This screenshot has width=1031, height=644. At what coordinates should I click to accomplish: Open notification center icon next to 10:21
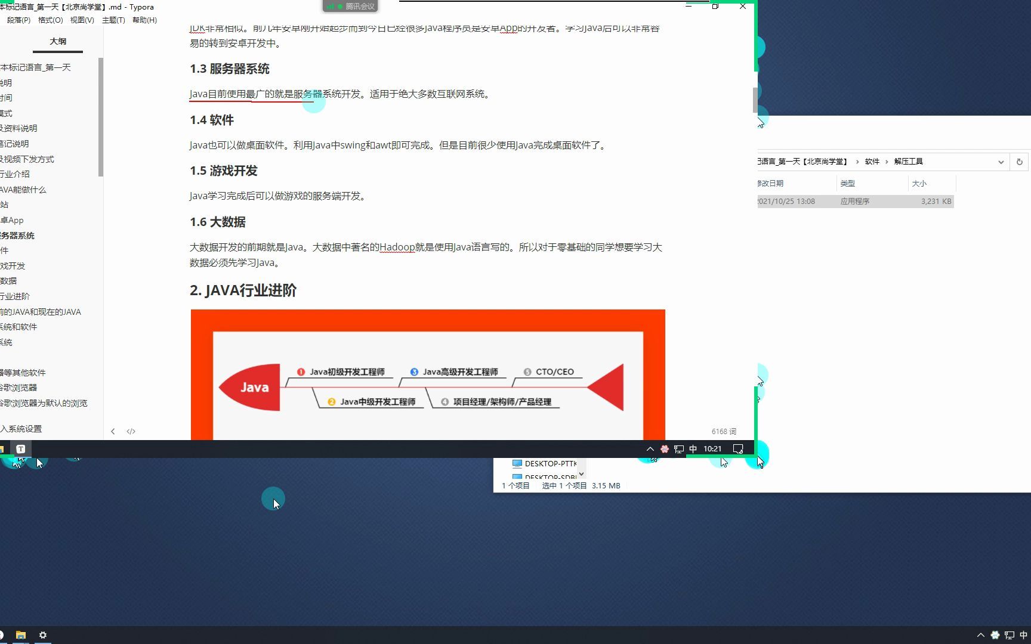coord(738,449)
